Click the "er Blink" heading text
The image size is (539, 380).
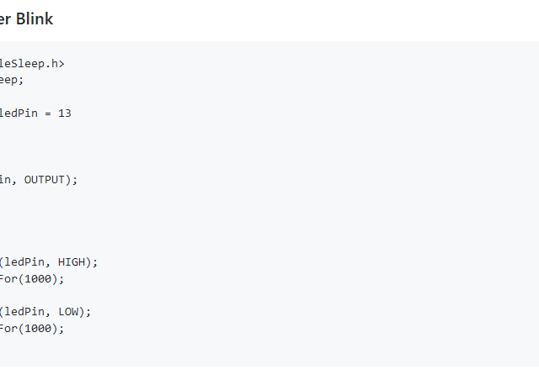coord(26,18)
